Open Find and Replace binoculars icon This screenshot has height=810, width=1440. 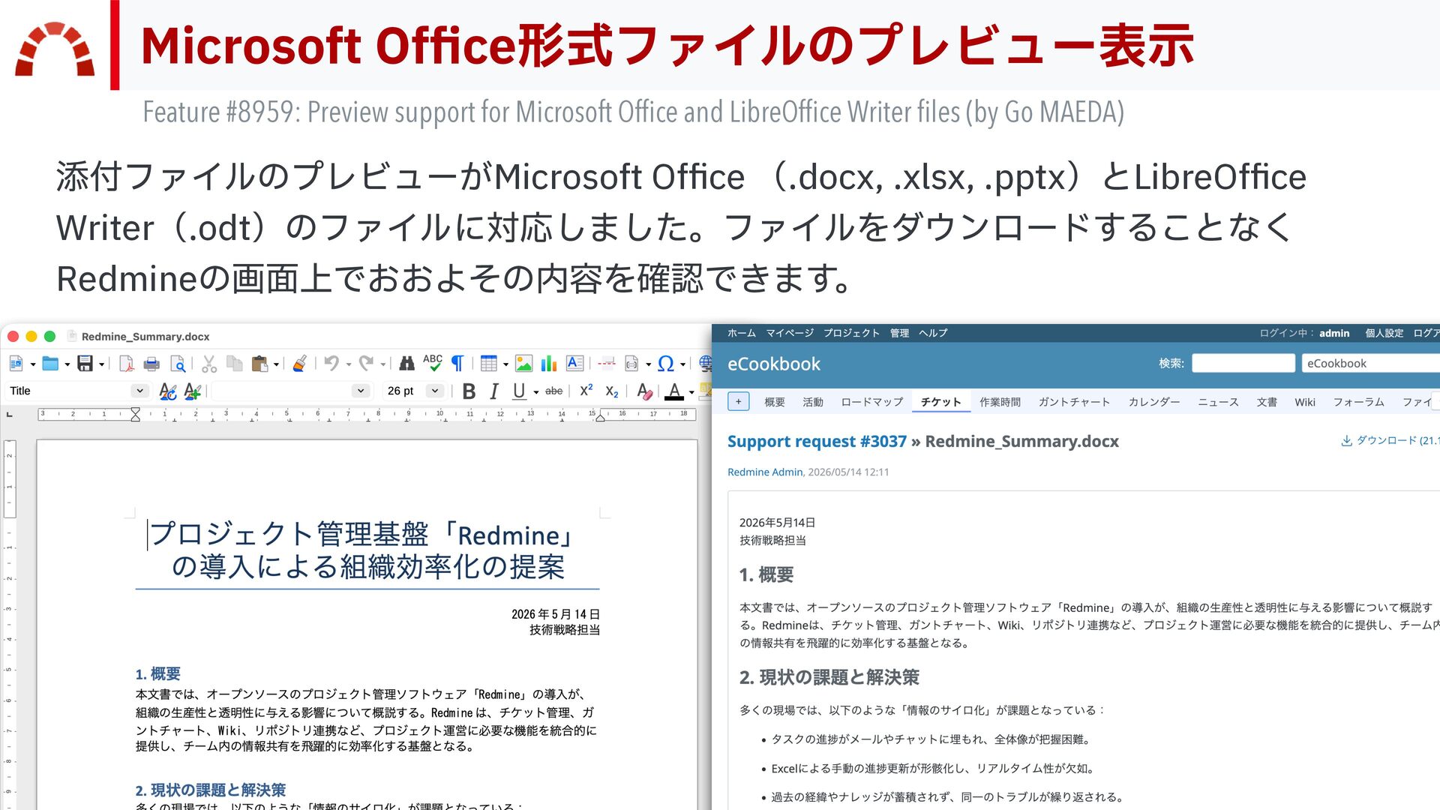click(406, 364)
